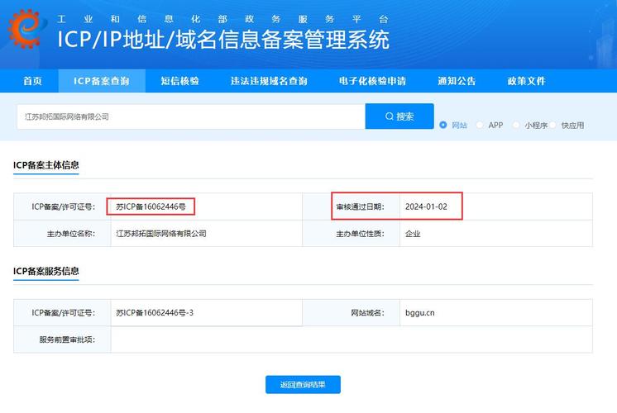Click the 苏ICP备16062446号-3 service number
The height and width of the screenshot is (413, 617).
155,313
